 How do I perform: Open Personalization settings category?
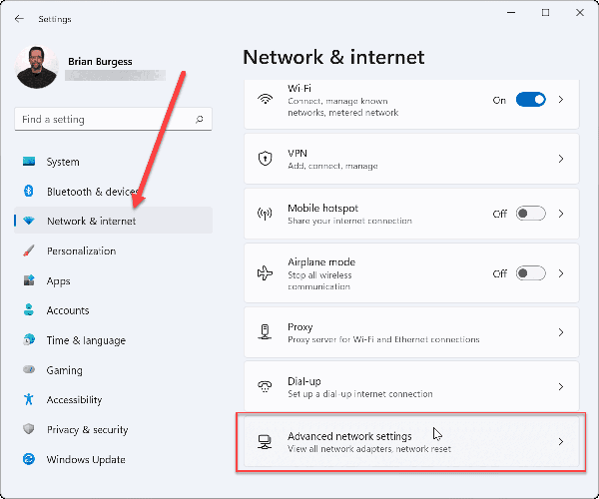pyautogui.click(x=113, y=250)
